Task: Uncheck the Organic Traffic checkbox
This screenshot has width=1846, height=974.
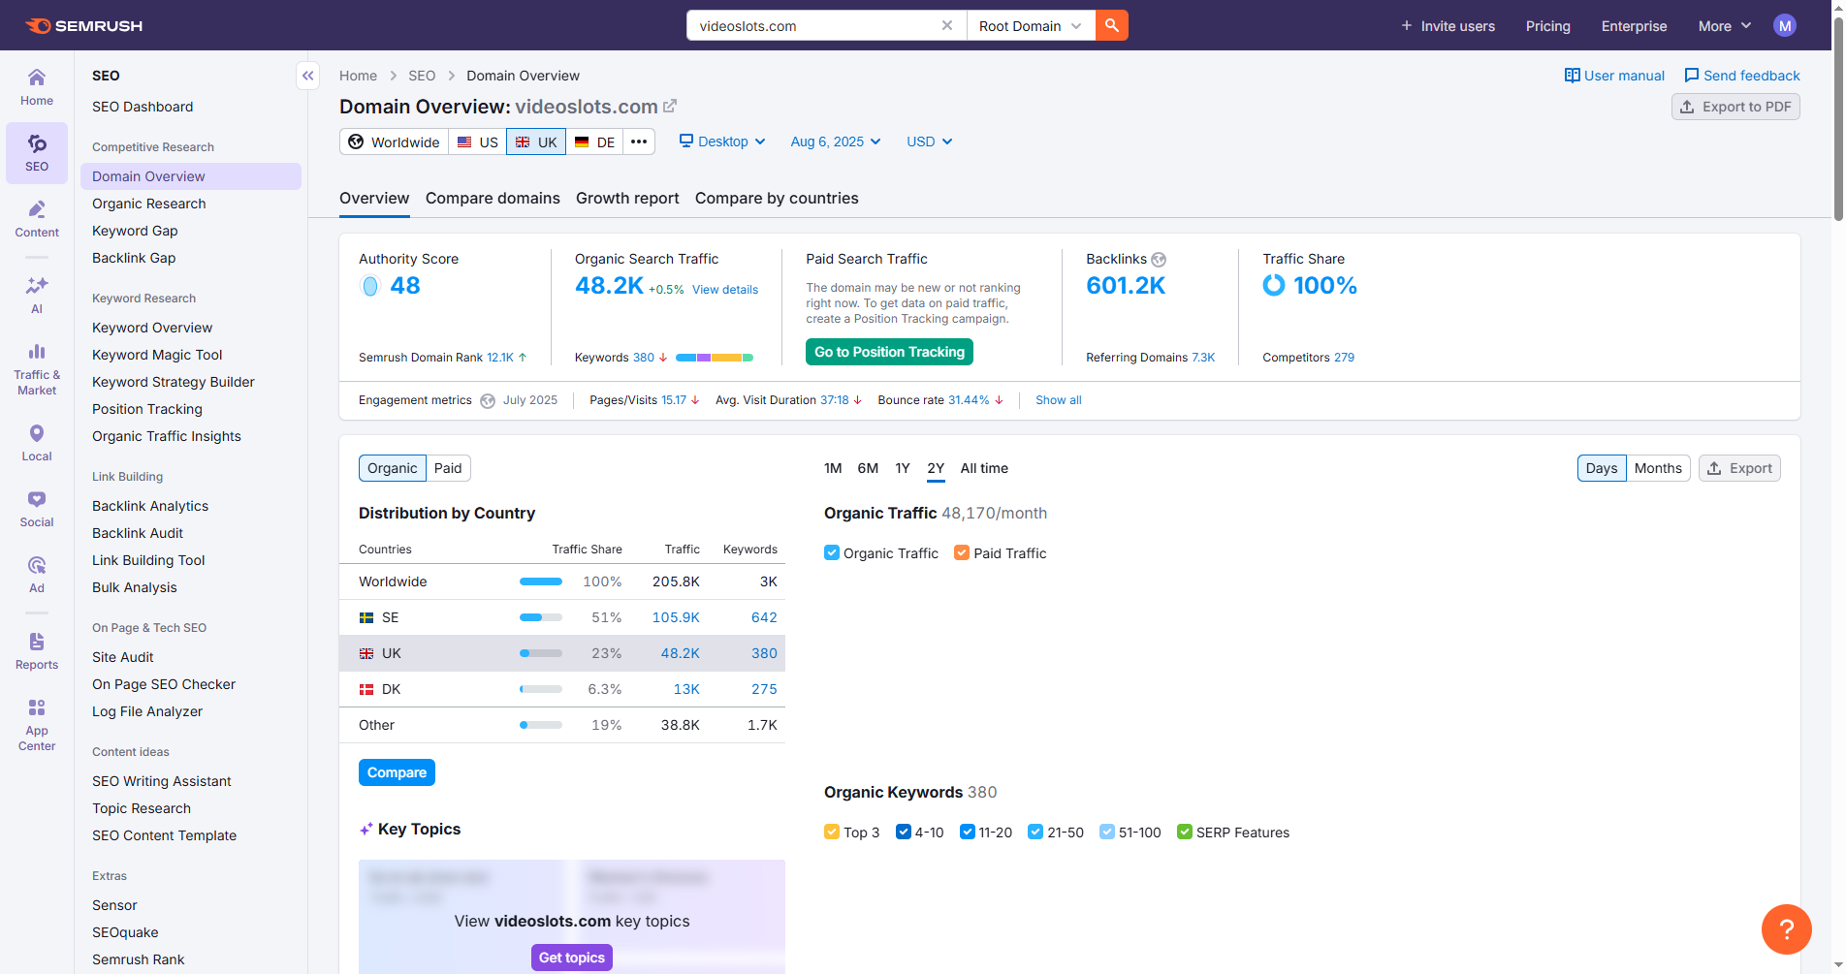Action: pos(832,553)
